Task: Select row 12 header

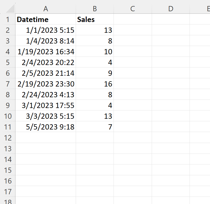Action: (8, 137)
